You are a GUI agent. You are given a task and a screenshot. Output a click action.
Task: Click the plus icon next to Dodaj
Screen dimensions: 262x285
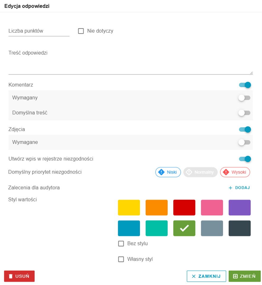click(x=231, y=188)
